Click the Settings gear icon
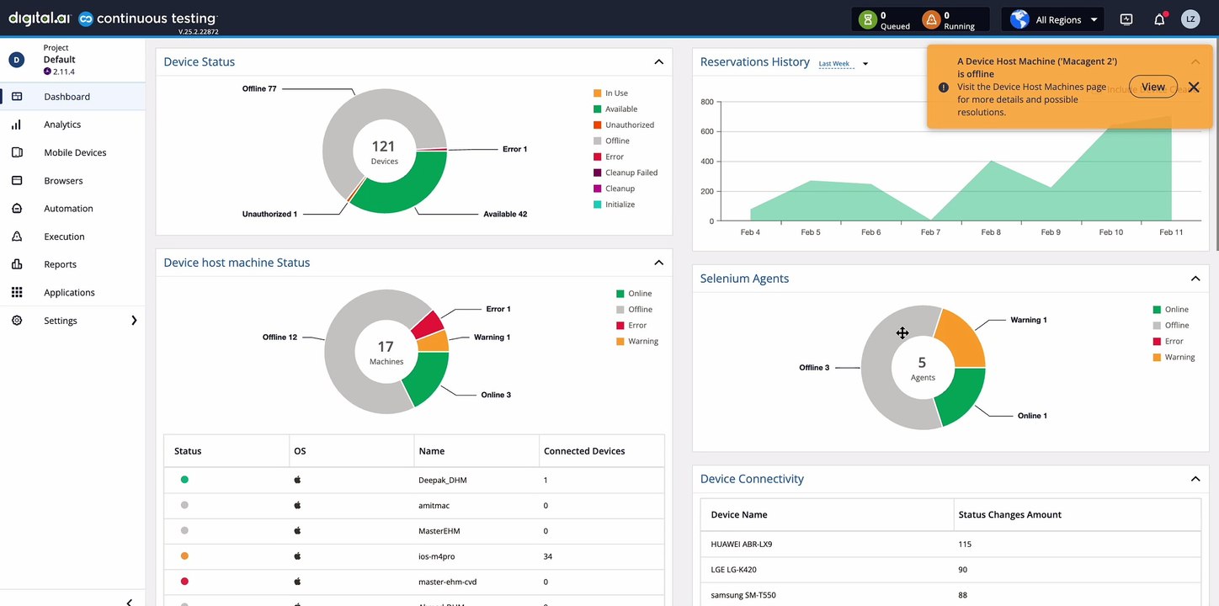Image resolution: width=1219 pixels, height=606 pixels. pos(17,321)
